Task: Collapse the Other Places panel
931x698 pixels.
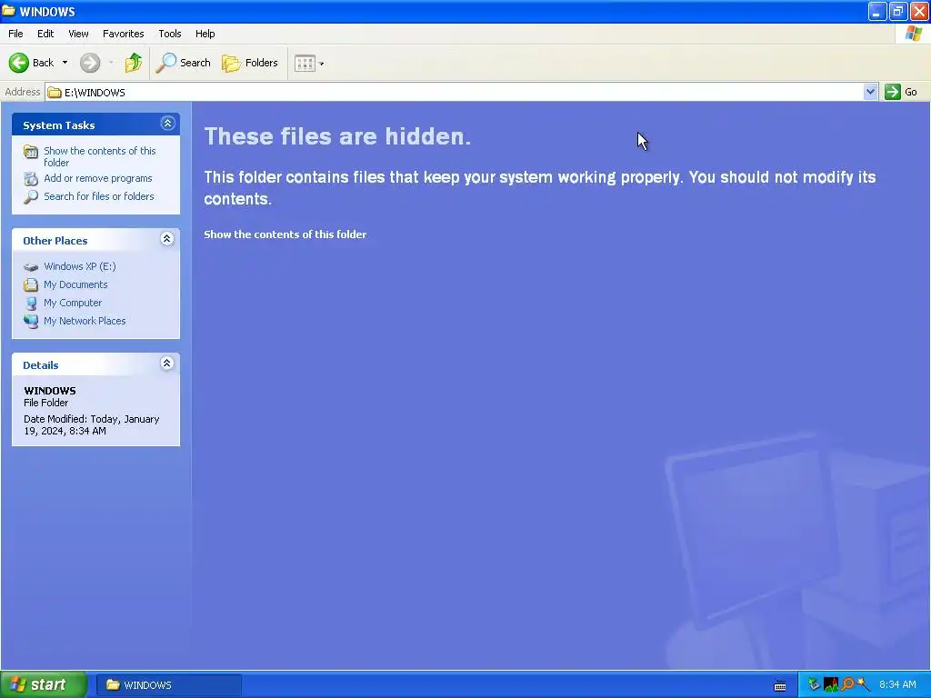Action: click(x=167, y=239)
